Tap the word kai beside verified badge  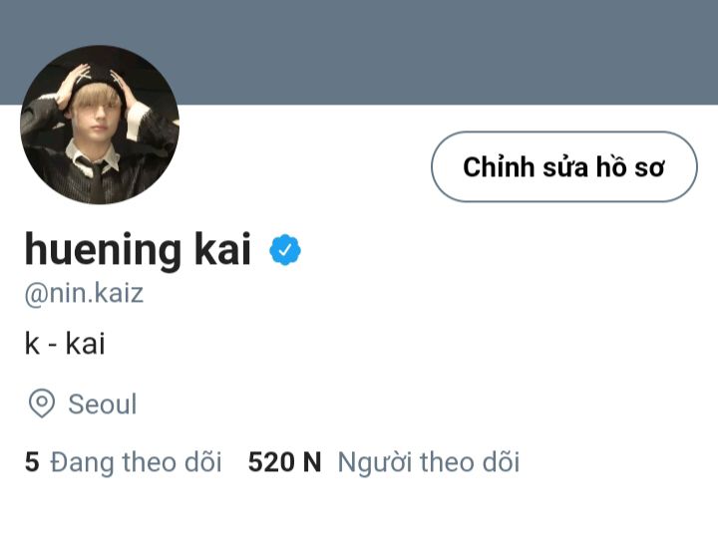(x=222, y=247)
